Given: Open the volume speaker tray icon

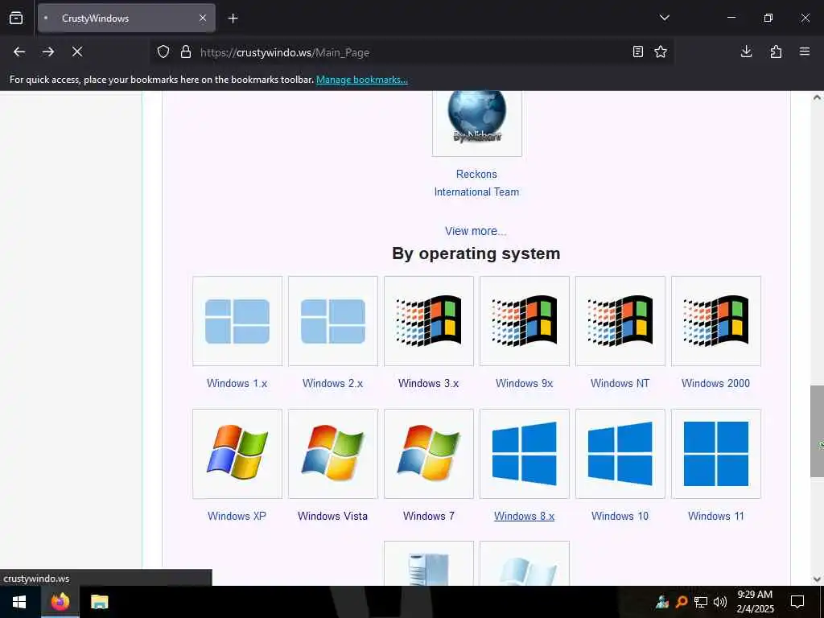Looking at the screenshot, I should tap(720, 602).
